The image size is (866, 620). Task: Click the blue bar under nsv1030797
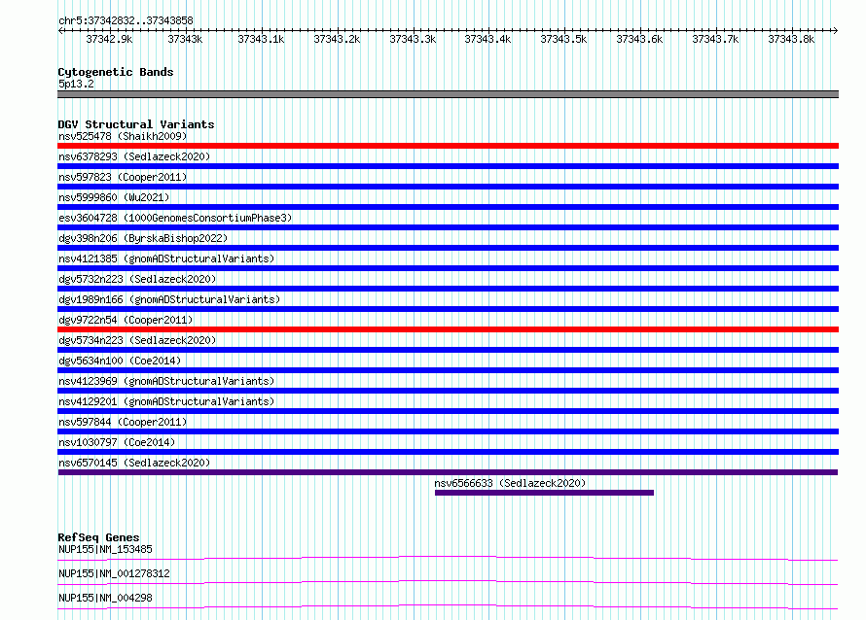[448, 452]
